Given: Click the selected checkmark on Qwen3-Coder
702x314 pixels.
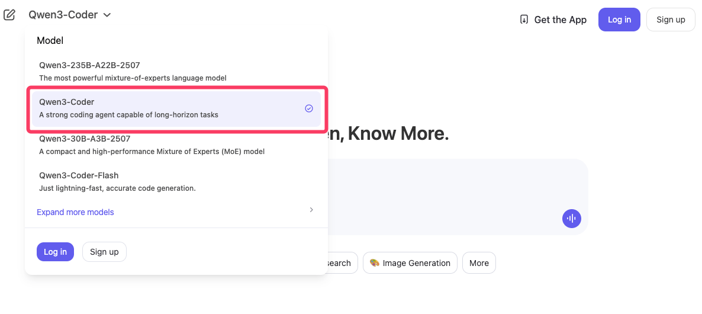Looking at the screenshot, I should tap(308, 108).
